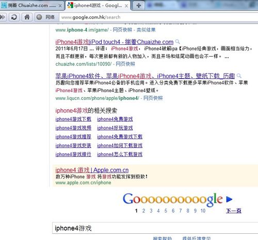Close the Chuaizhe.com tab
258x240 pixels.
click(x=60, y=6)
